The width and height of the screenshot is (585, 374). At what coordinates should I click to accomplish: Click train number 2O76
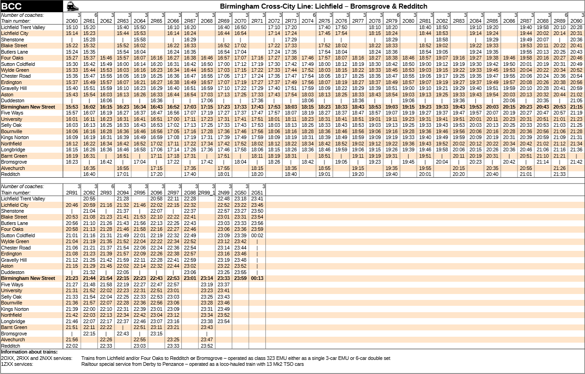(x=341, y=21)
